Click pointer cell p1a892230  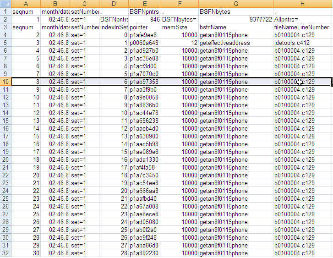(x=145, y=253)
